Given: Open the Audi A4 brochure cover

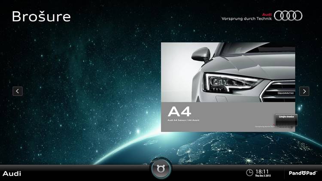Looking at the screenshot, I should coord(228,87).
